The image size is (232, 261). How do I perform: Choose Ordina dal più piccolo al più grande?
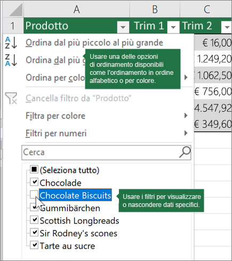[94, 43]
